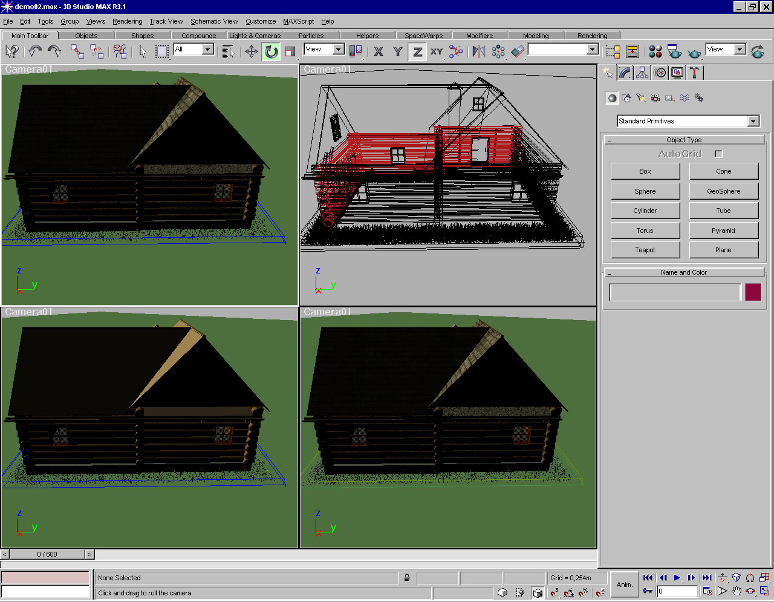Image resolution: width=774 pixels, height=602 pixels.
Task: Open the Standard Primitives dropdown
Action: pos(753,122)
